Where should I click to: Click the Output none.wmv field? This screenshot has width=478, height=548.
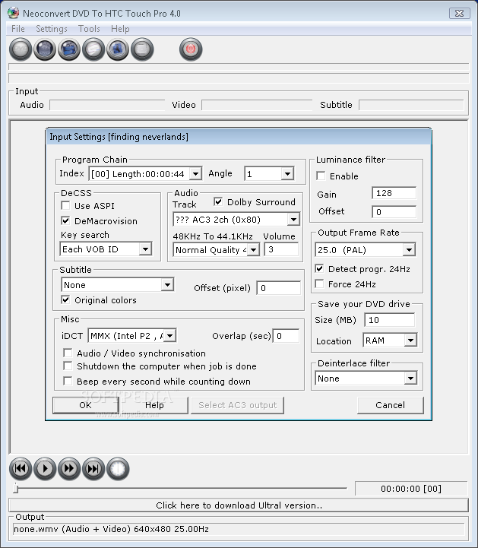(239, 529)
